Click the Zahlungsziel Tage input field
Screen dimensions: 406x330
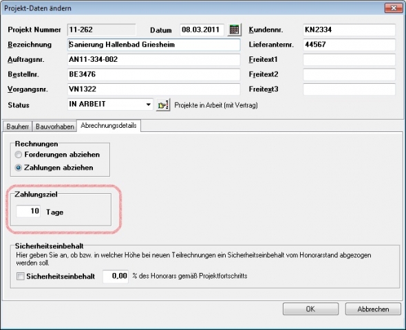[28, 211]
